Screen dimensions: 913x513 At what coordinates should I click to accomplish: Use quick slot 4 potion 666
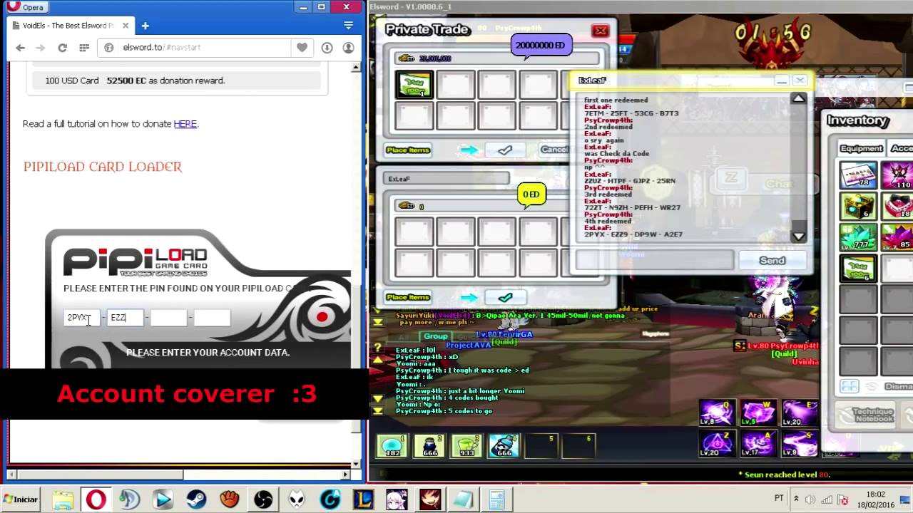504,445
